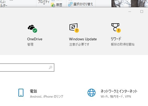Open the OneDrive 管理 link
148x106 pixels.
coord(30,44)
